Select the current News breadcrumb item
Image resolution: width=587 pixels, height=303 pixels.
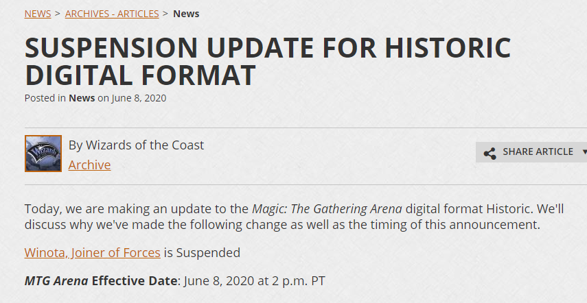click(186, 14)
